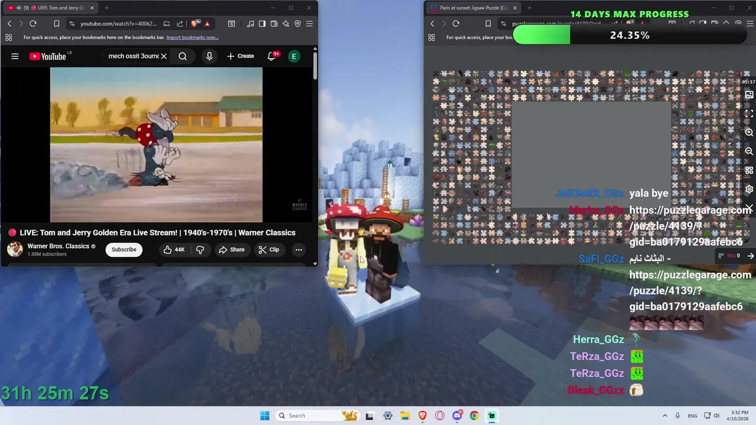This screenshot has height=425, width=756.
Task: Open Discord from the taskbar
Action: (x=457, y=416)
